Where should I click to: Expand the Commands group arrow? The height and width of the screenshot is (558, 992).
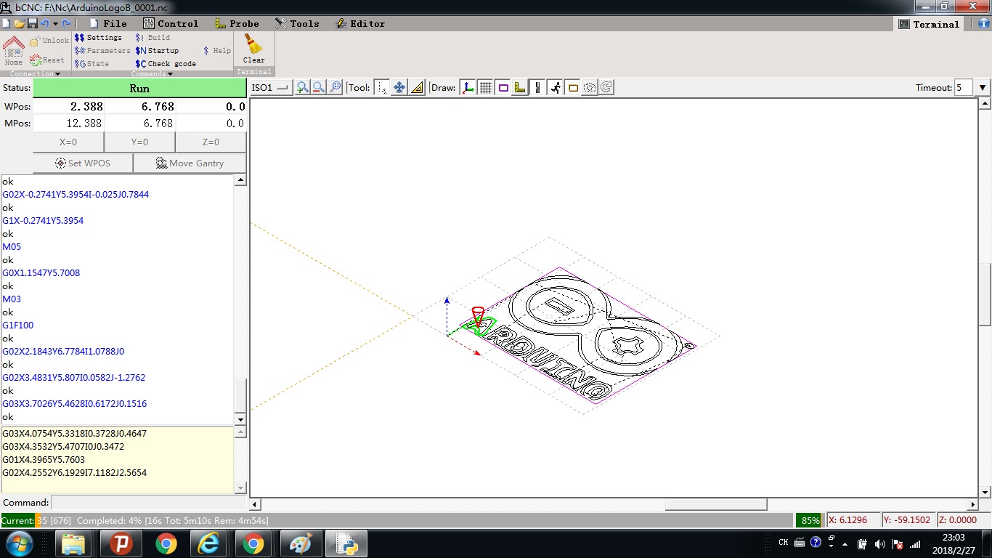tap(170, 74)
